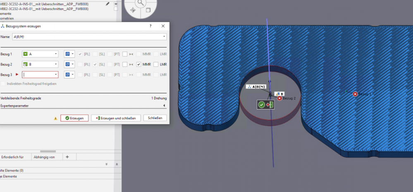Uncheck the MMR checkbox for Bezug 2
Image resolution: width=413 pixels, height=192 pixels.
[139, 64]
